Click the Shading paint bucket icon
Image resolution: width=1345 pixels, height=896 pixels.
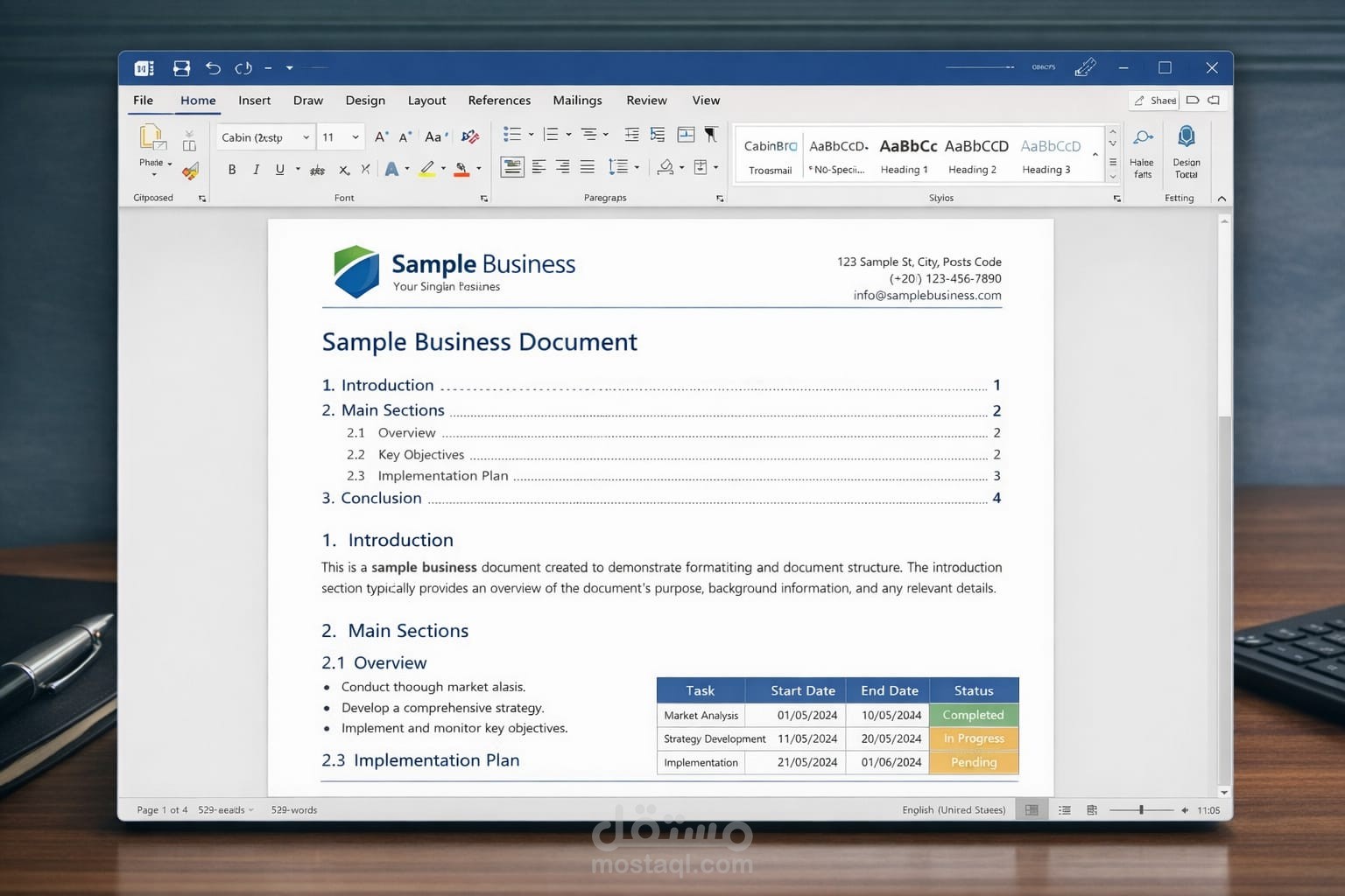tap(666, 166)
